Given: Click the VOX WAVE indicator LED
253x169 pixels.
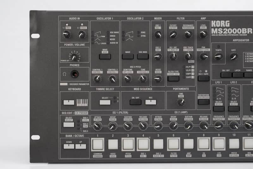Looking at the screenshot, I should (x=108, y=32).
